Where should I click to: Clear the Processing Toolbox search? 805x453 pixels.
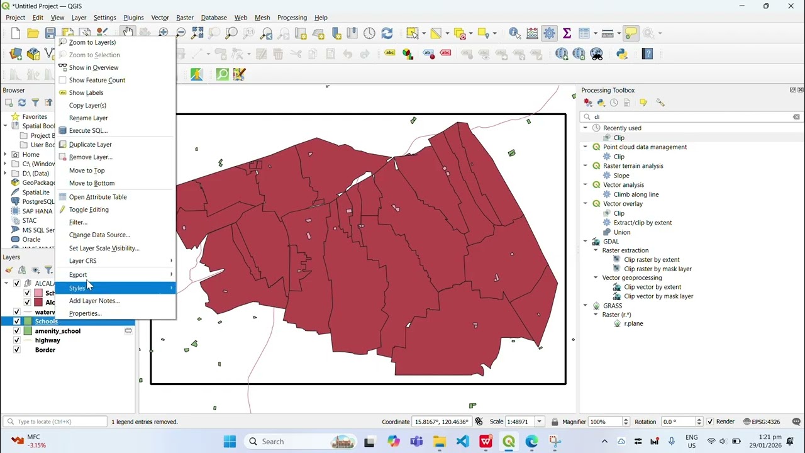click(x=796, y=117)
